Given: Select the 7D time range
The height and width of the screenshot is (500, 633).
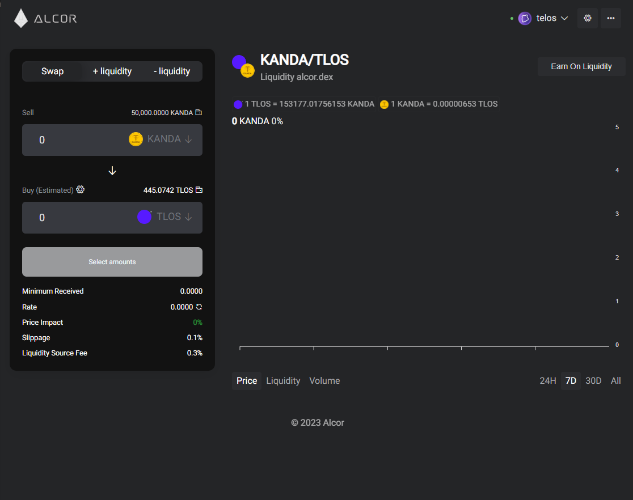Looking at the screenshot, I should click(571, 380).
